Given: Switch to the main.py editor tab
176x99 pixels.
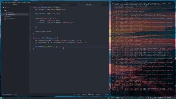Looking at the screenshot, I should coord(41,5).
